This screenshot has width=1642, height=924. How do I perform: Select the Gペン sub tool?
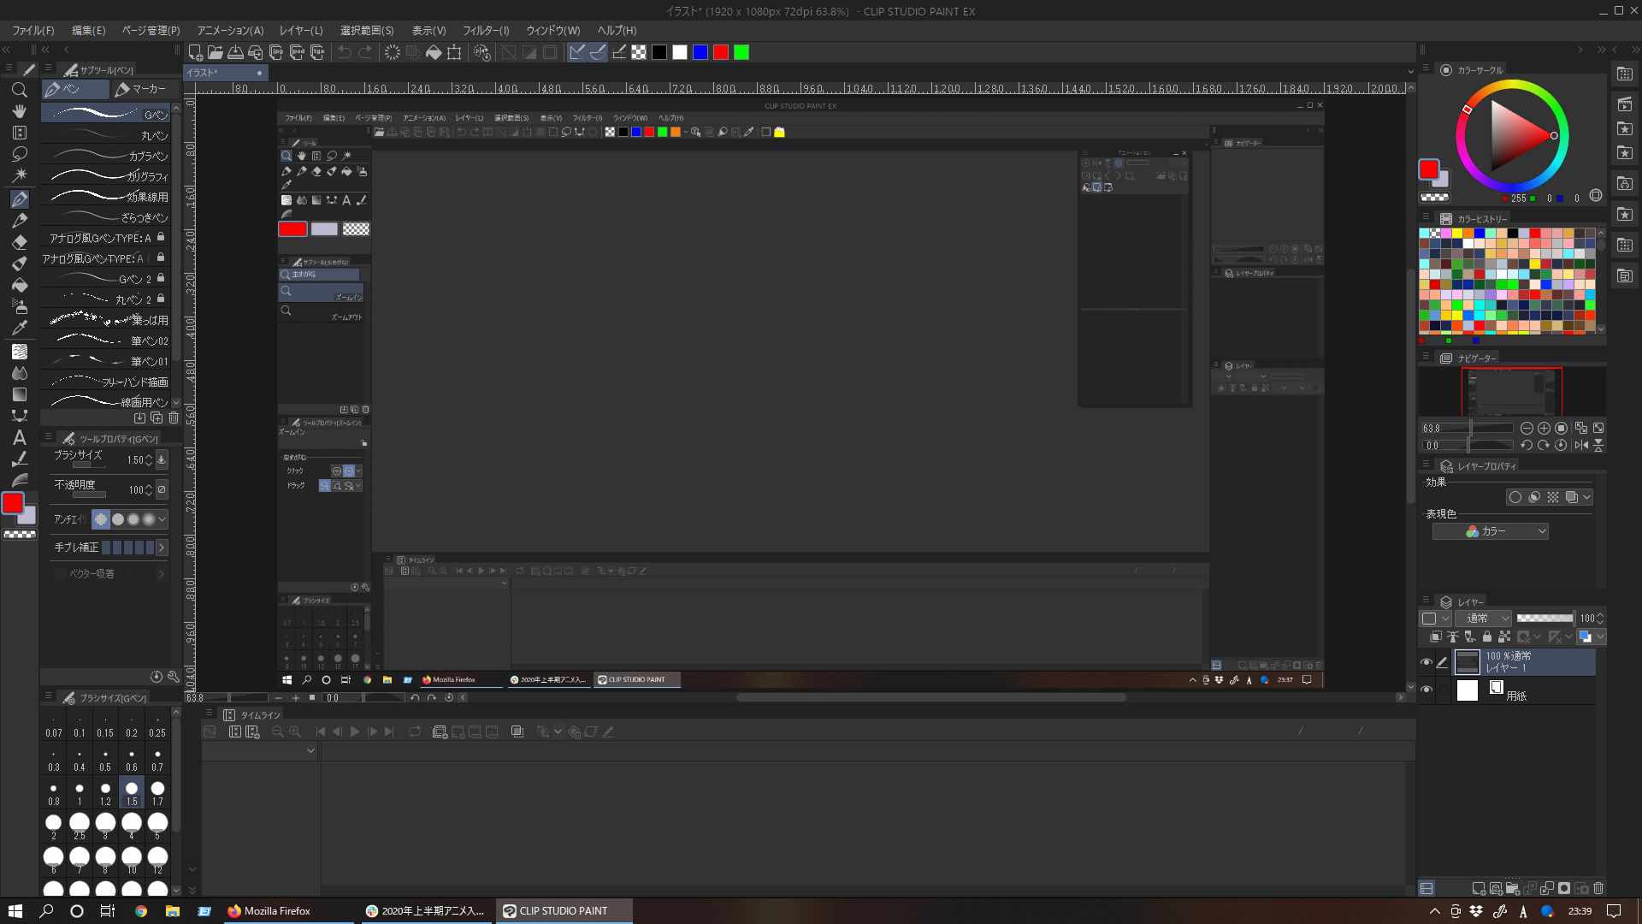pyautogui.click(x=105, y=114)
